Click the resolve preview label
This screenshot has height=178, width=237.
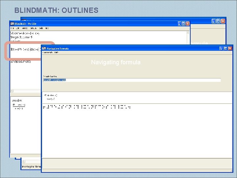tap(17, 101)
